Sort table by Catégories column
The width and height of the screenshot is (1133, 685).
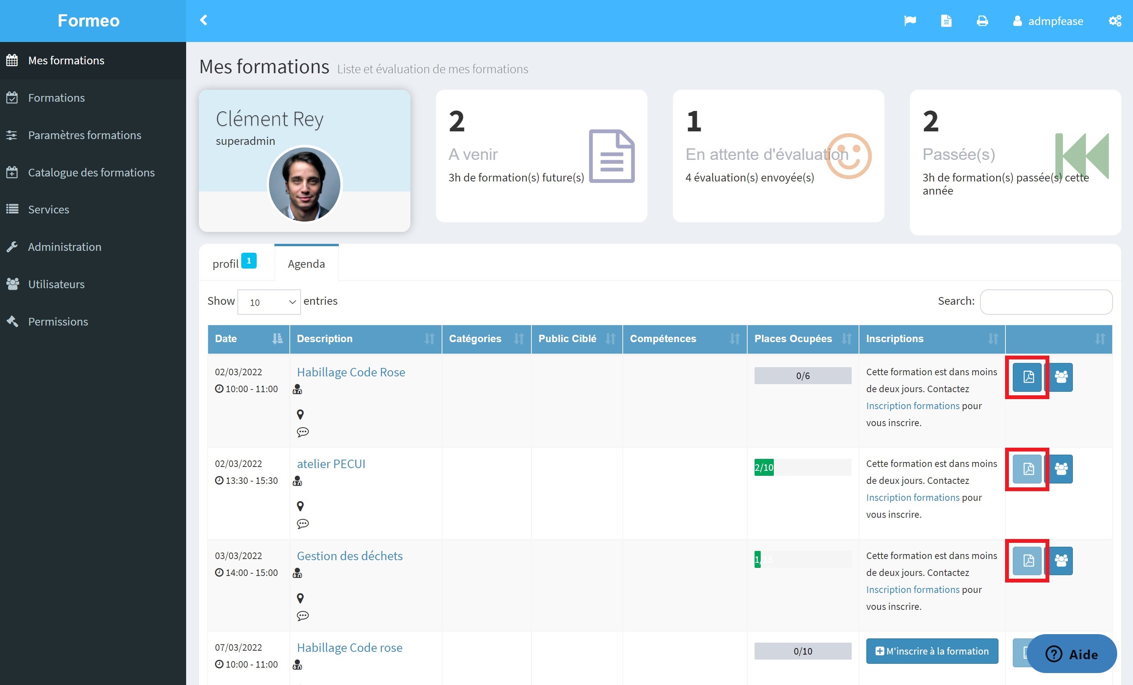(x=486, y=339)
